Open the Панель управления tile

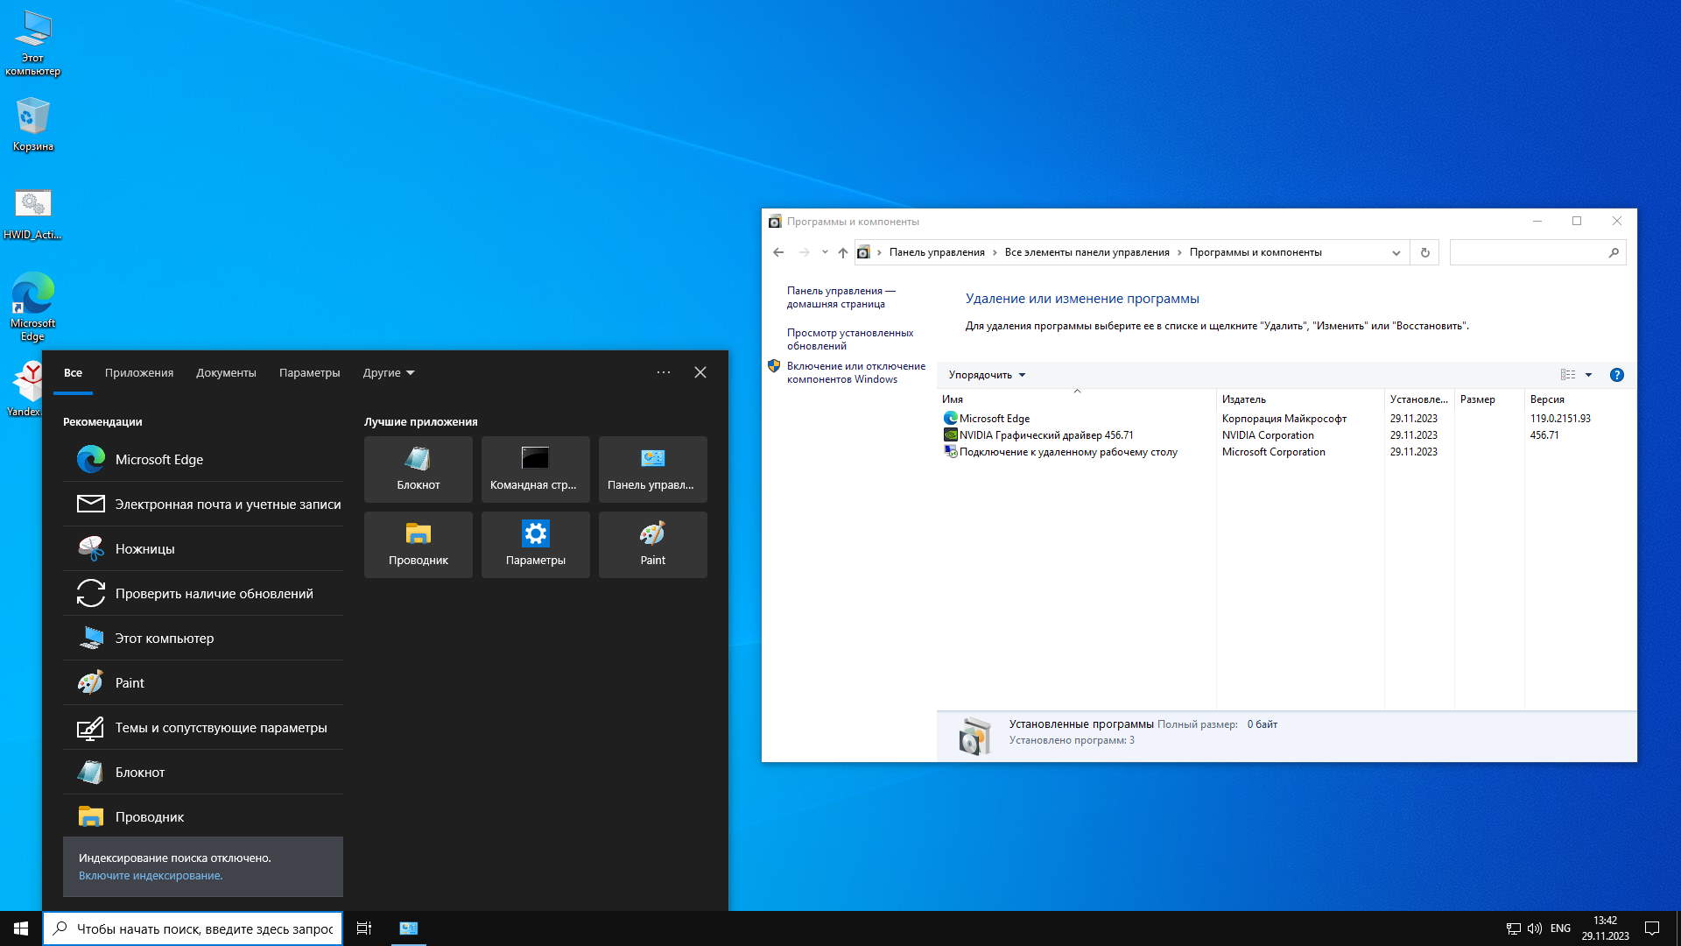652,469
